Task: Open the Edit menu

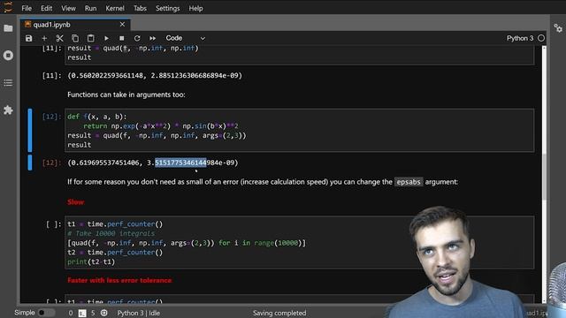Action: pos(46,8)
